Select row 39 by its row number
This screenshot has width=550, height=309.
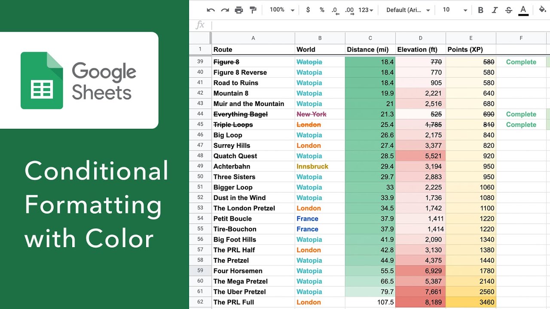(200, 62)
